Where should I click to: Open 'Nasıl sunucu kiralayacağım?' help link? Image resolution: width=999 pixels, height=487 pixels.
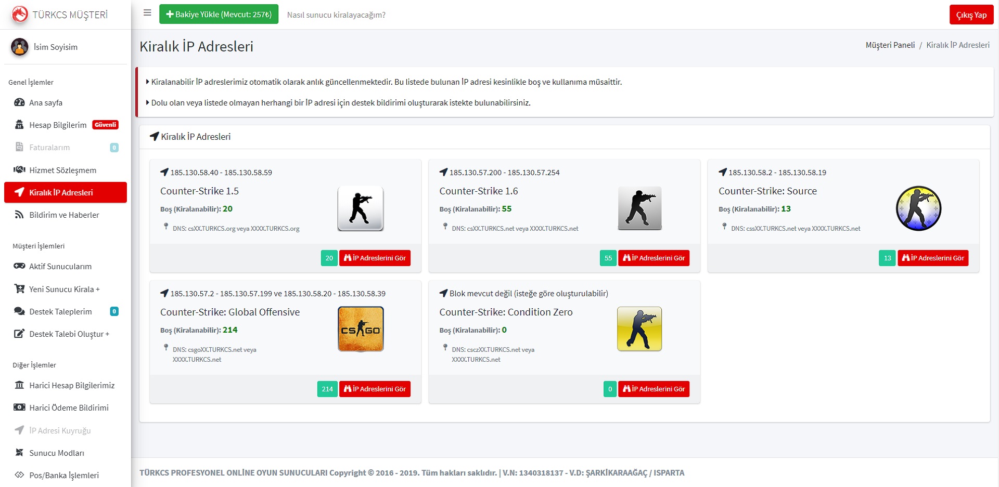336,15
